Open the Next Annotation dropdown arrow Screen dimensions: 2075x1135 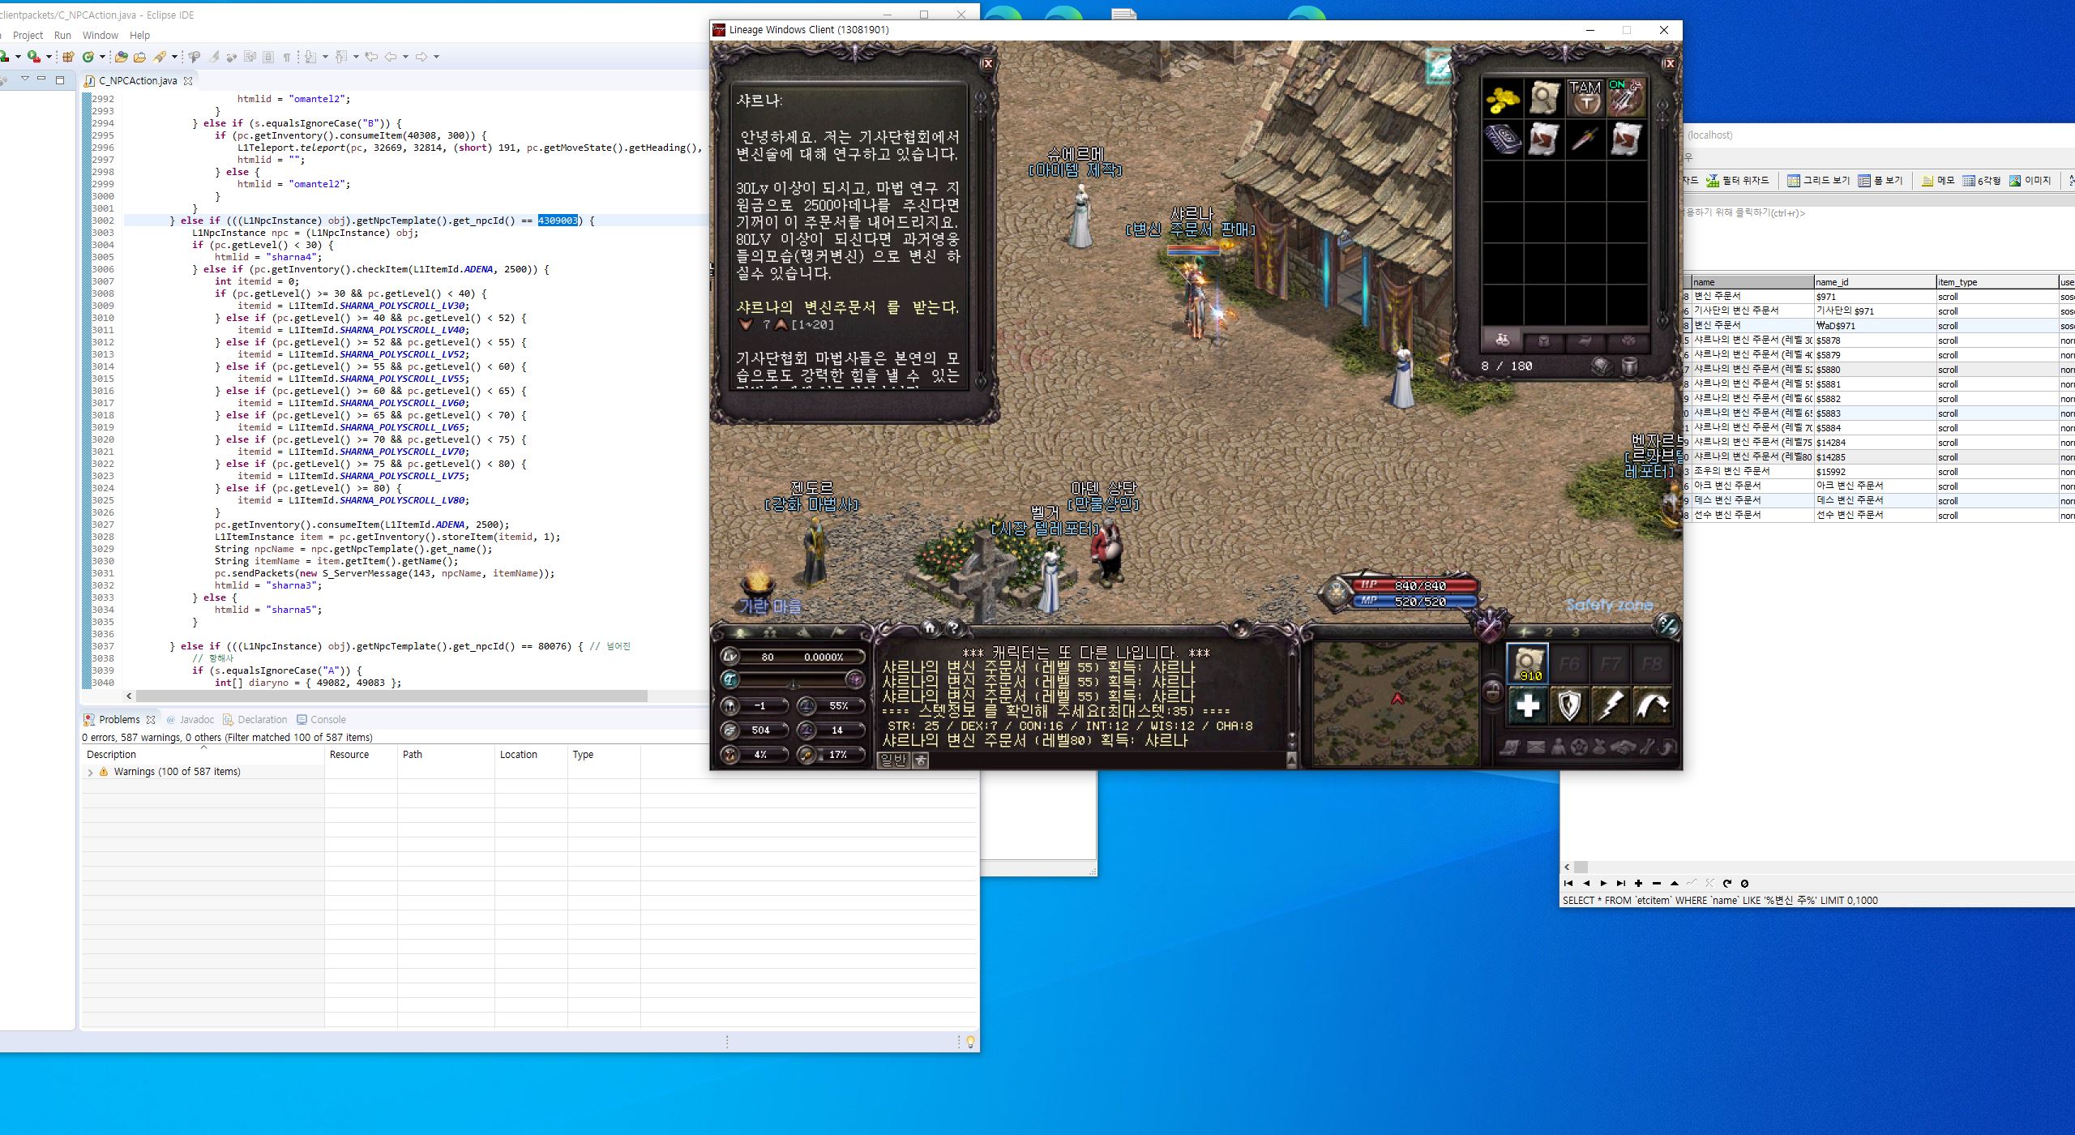(325, 57)
